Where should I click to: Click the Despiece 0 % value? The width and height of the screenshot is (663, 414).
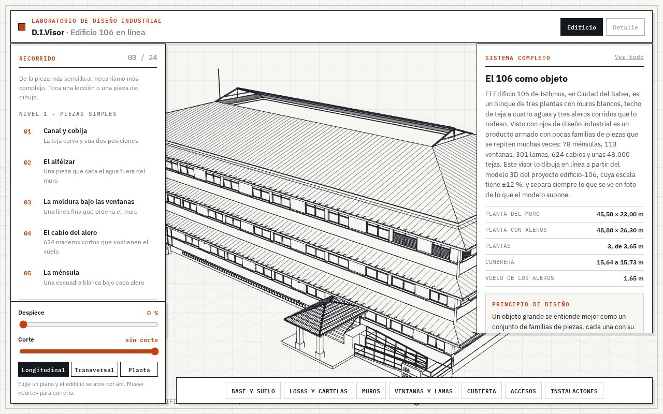click(152, 313)
